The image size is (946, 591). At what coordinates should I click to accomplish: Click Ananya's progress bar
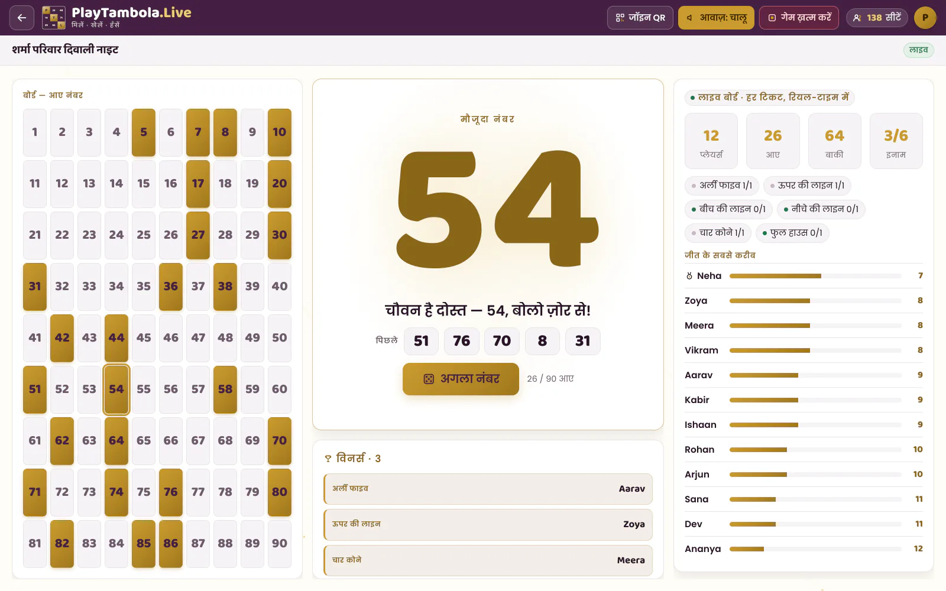pos(815,549)
